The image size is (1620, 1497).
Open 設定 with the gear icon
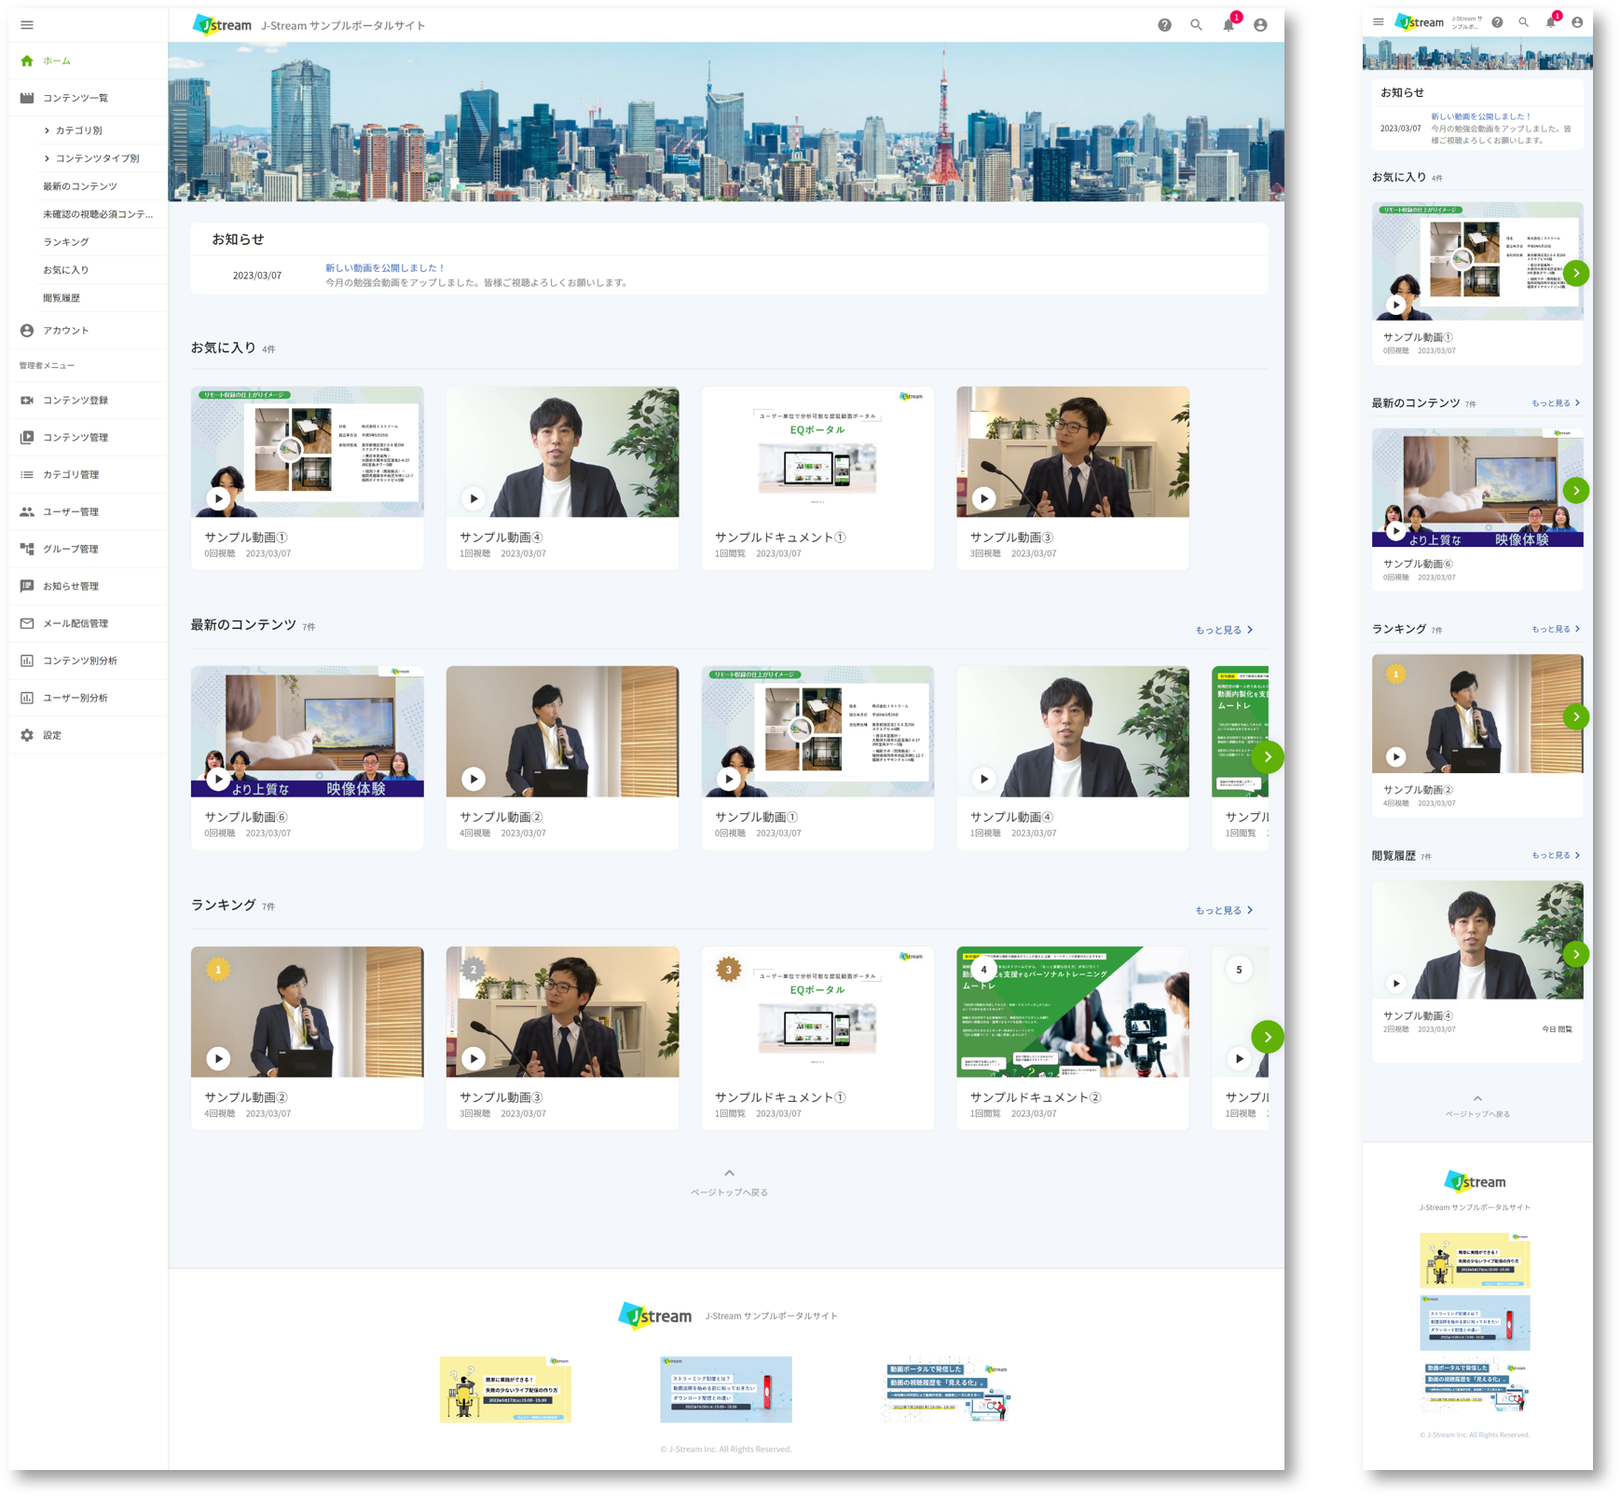click(x=26, y=735)
